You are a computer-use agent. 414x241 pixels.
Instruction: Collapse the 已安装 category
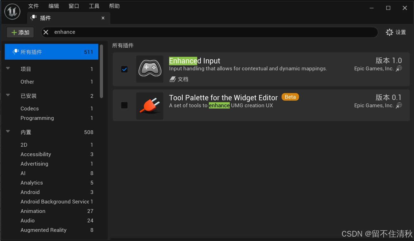click(x=8, y=95)
